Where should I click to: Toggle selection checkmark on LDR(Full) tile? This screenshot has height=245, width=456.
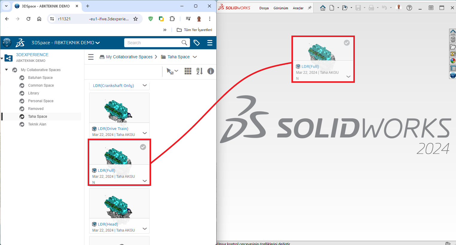143,147
